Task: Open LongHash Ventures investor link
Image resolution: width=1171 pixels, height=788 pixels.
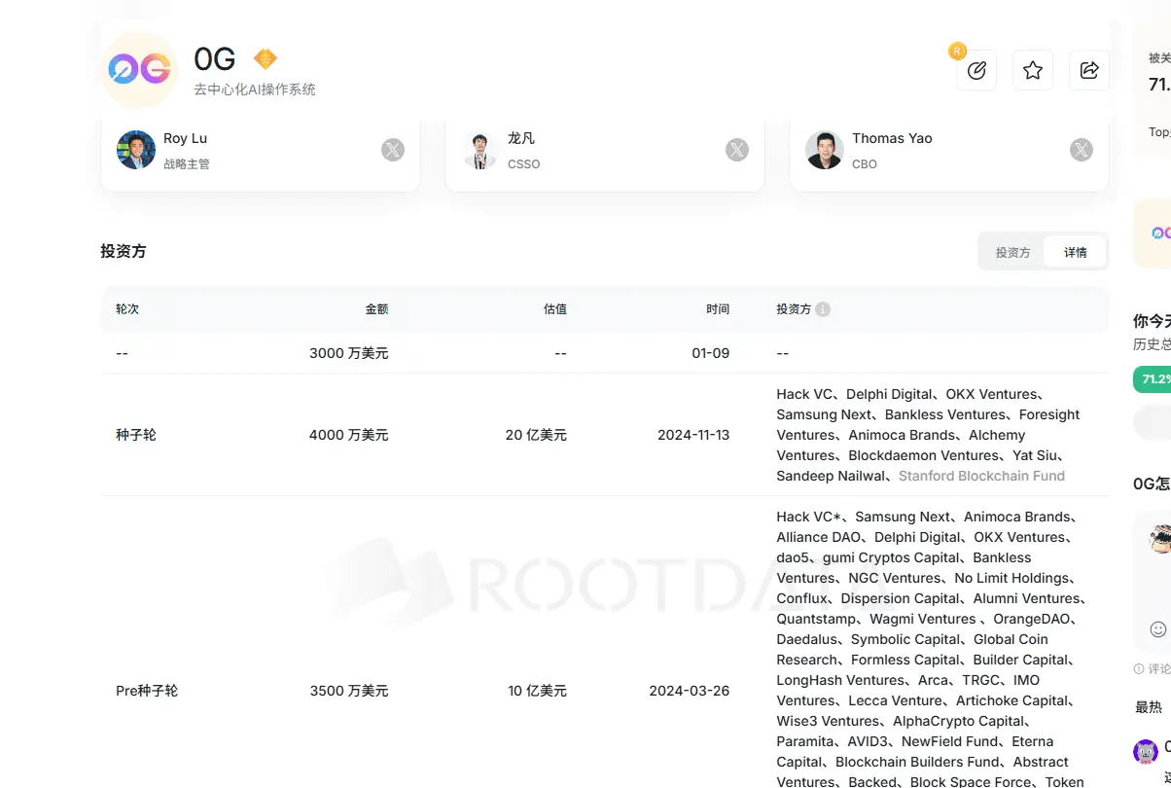Action: click(x=840, y=680)
